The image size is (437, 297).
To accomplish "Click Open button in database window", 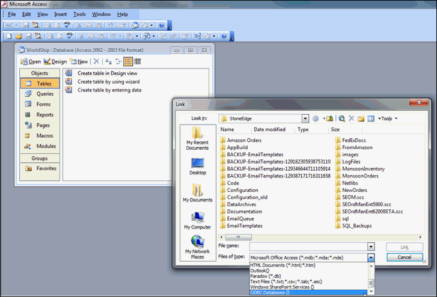I will coord(31,61).
